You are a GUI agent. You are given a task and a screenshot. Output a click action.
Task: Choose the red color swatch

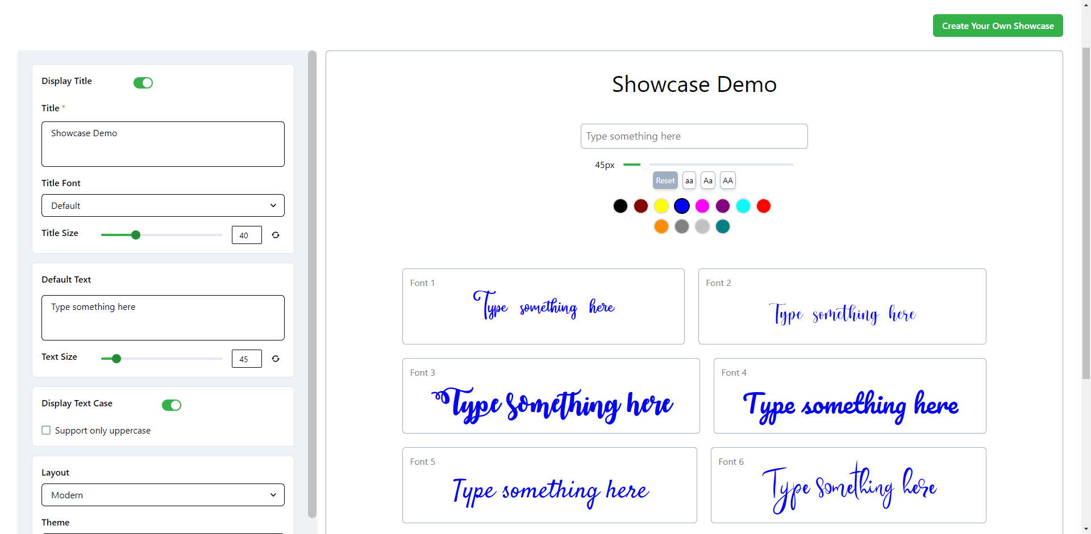pyautogui.click(x=763, y=206)
